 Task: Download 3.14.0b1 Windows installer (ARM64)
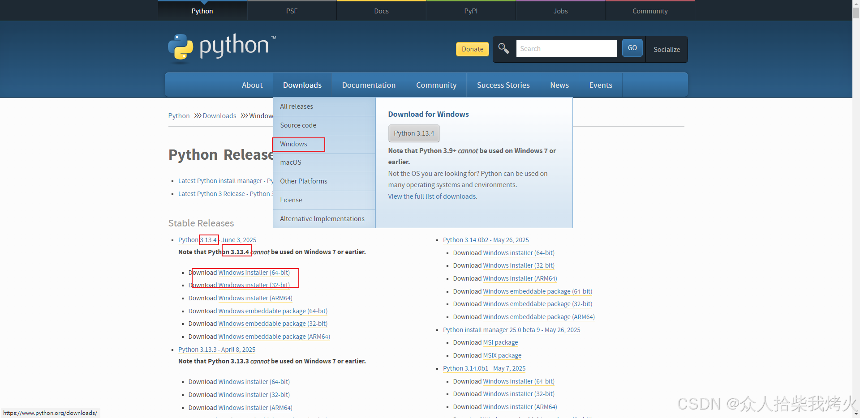coord(520,407)
